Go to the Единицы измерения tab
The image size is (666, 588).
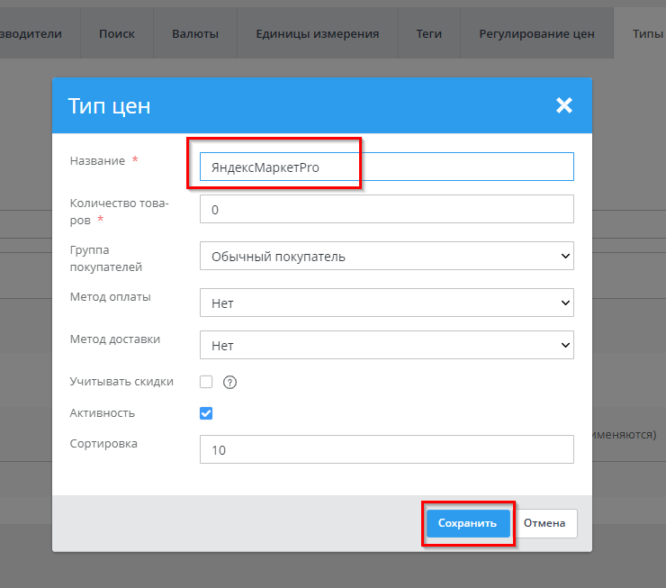(317, 33)
